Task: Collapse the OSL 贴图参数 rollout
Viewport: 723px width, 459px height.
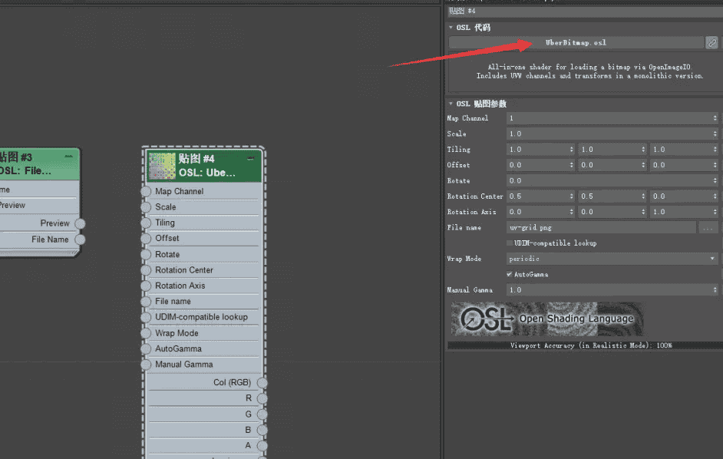Action: click(451, 104)
